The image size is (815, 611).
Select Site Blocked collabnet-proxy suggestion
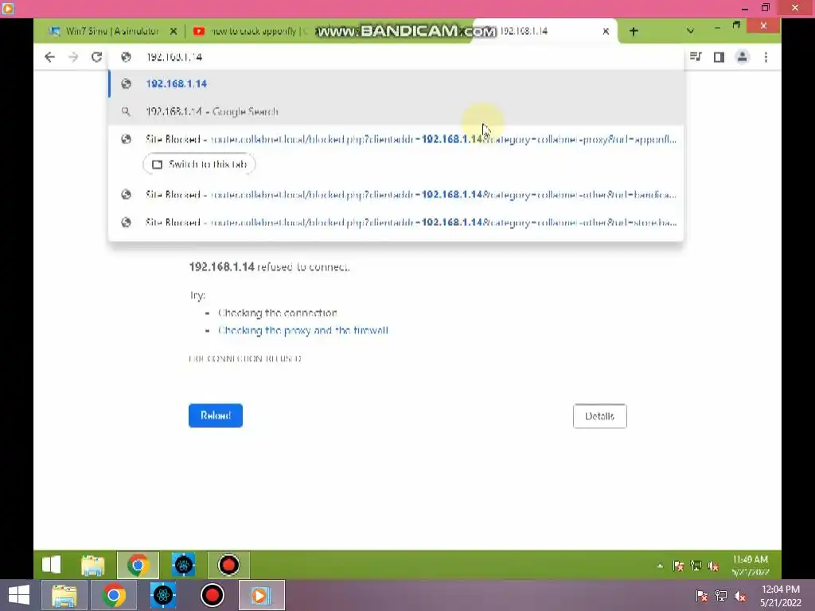[x=396, y=139]
